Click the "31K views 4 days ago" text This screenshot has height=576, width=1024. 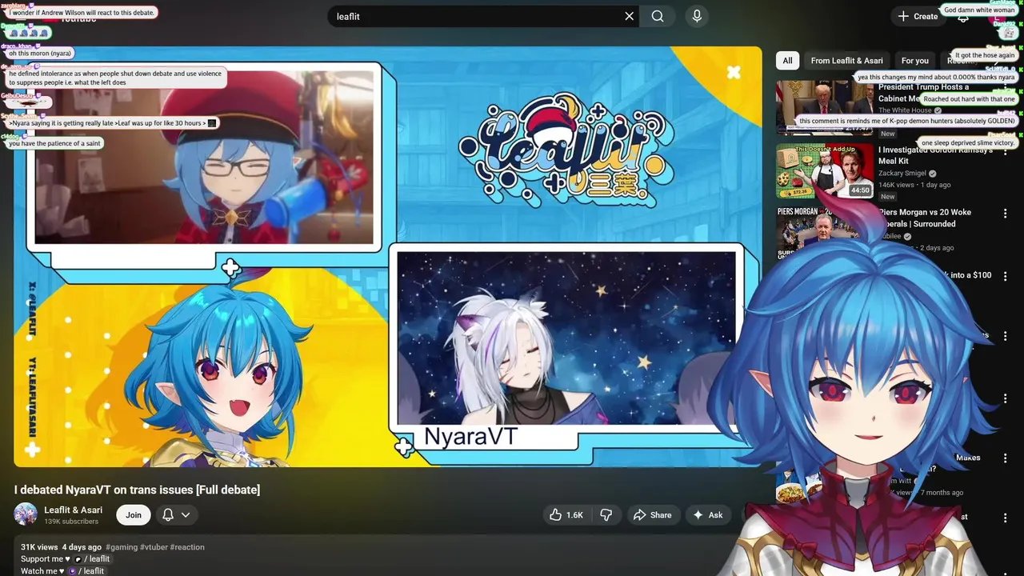pos(62,547)
